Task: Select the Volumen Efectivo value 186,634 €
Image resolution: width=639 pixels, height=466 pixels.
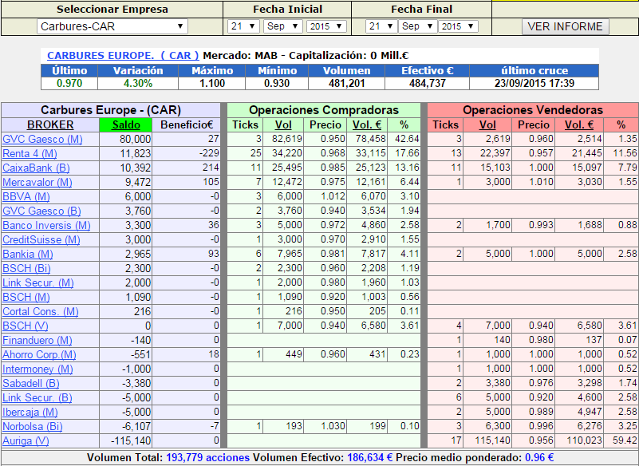Action: coord(370,458)
